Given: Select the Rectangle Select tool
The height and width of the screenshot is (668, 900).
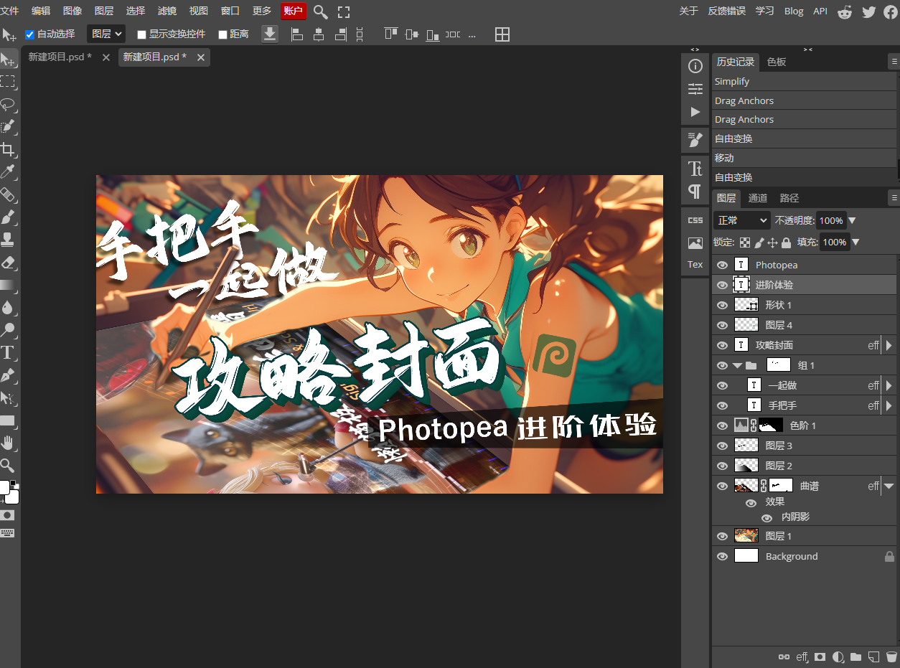Looking at the screenshot, I should pos(8,82).
